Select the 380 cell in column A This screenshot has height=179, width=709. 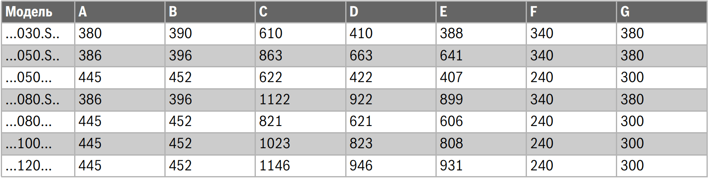[90, 34]
